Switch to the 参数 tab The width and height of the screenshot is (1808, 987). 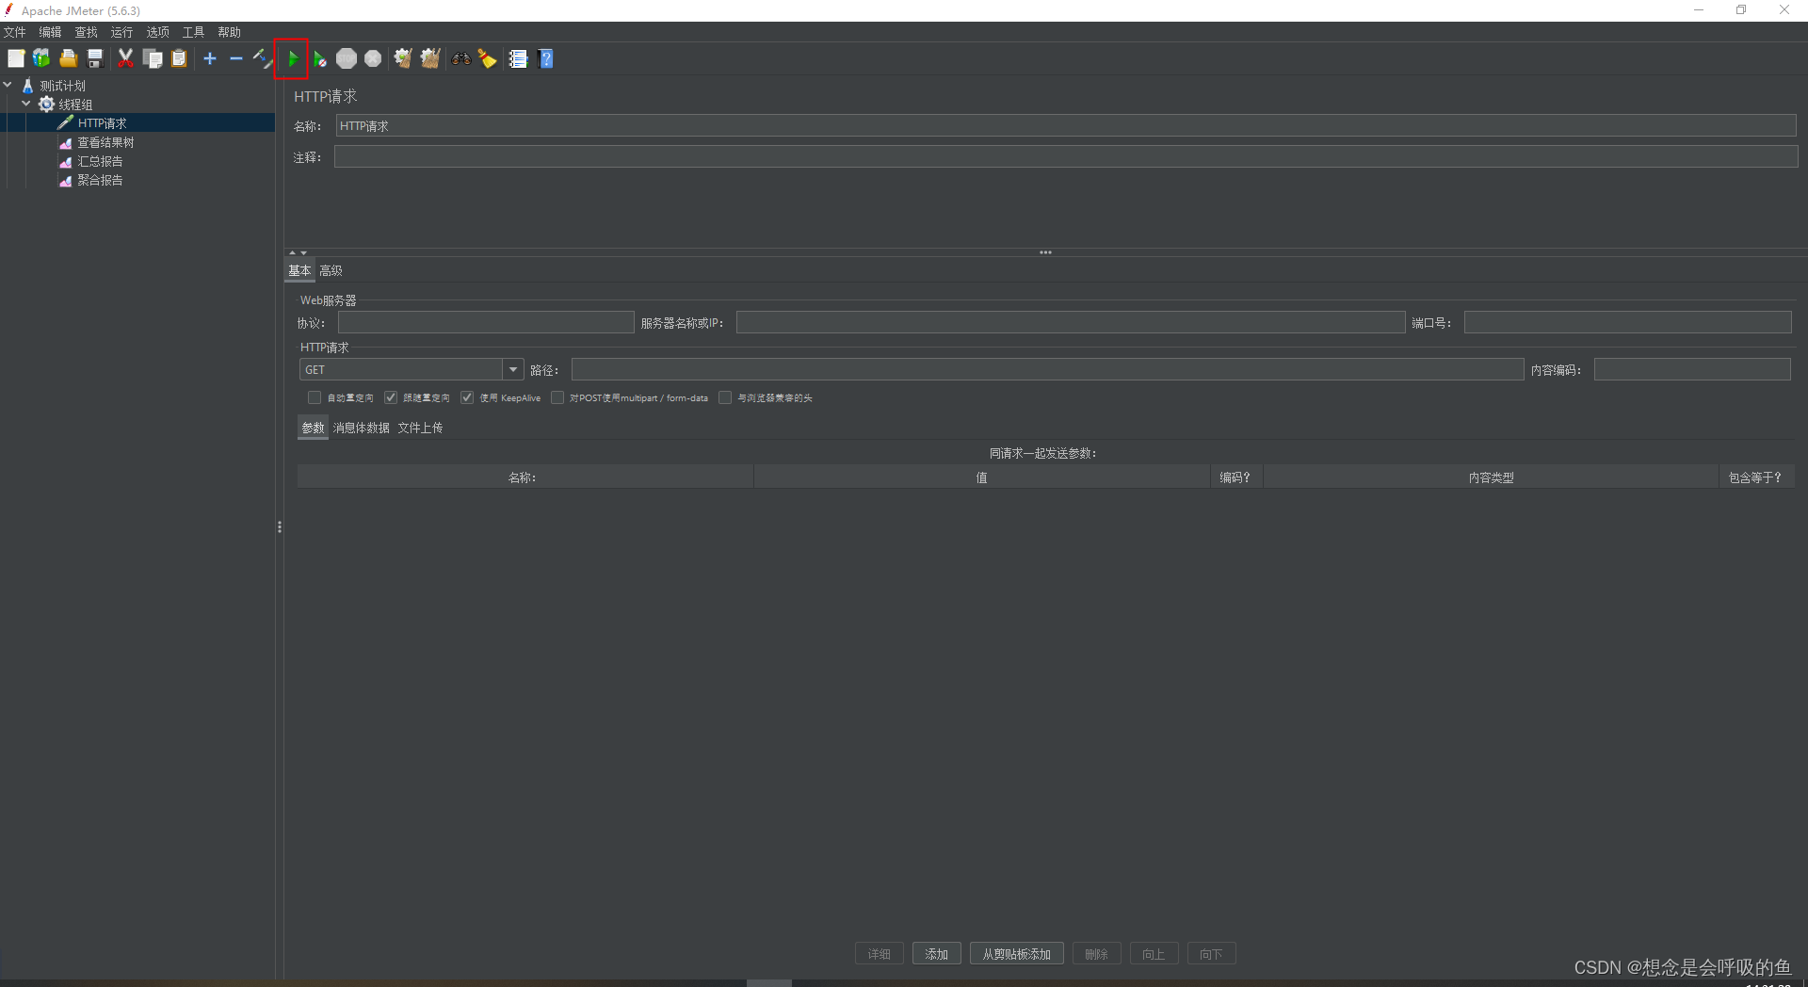pos(313,428)
